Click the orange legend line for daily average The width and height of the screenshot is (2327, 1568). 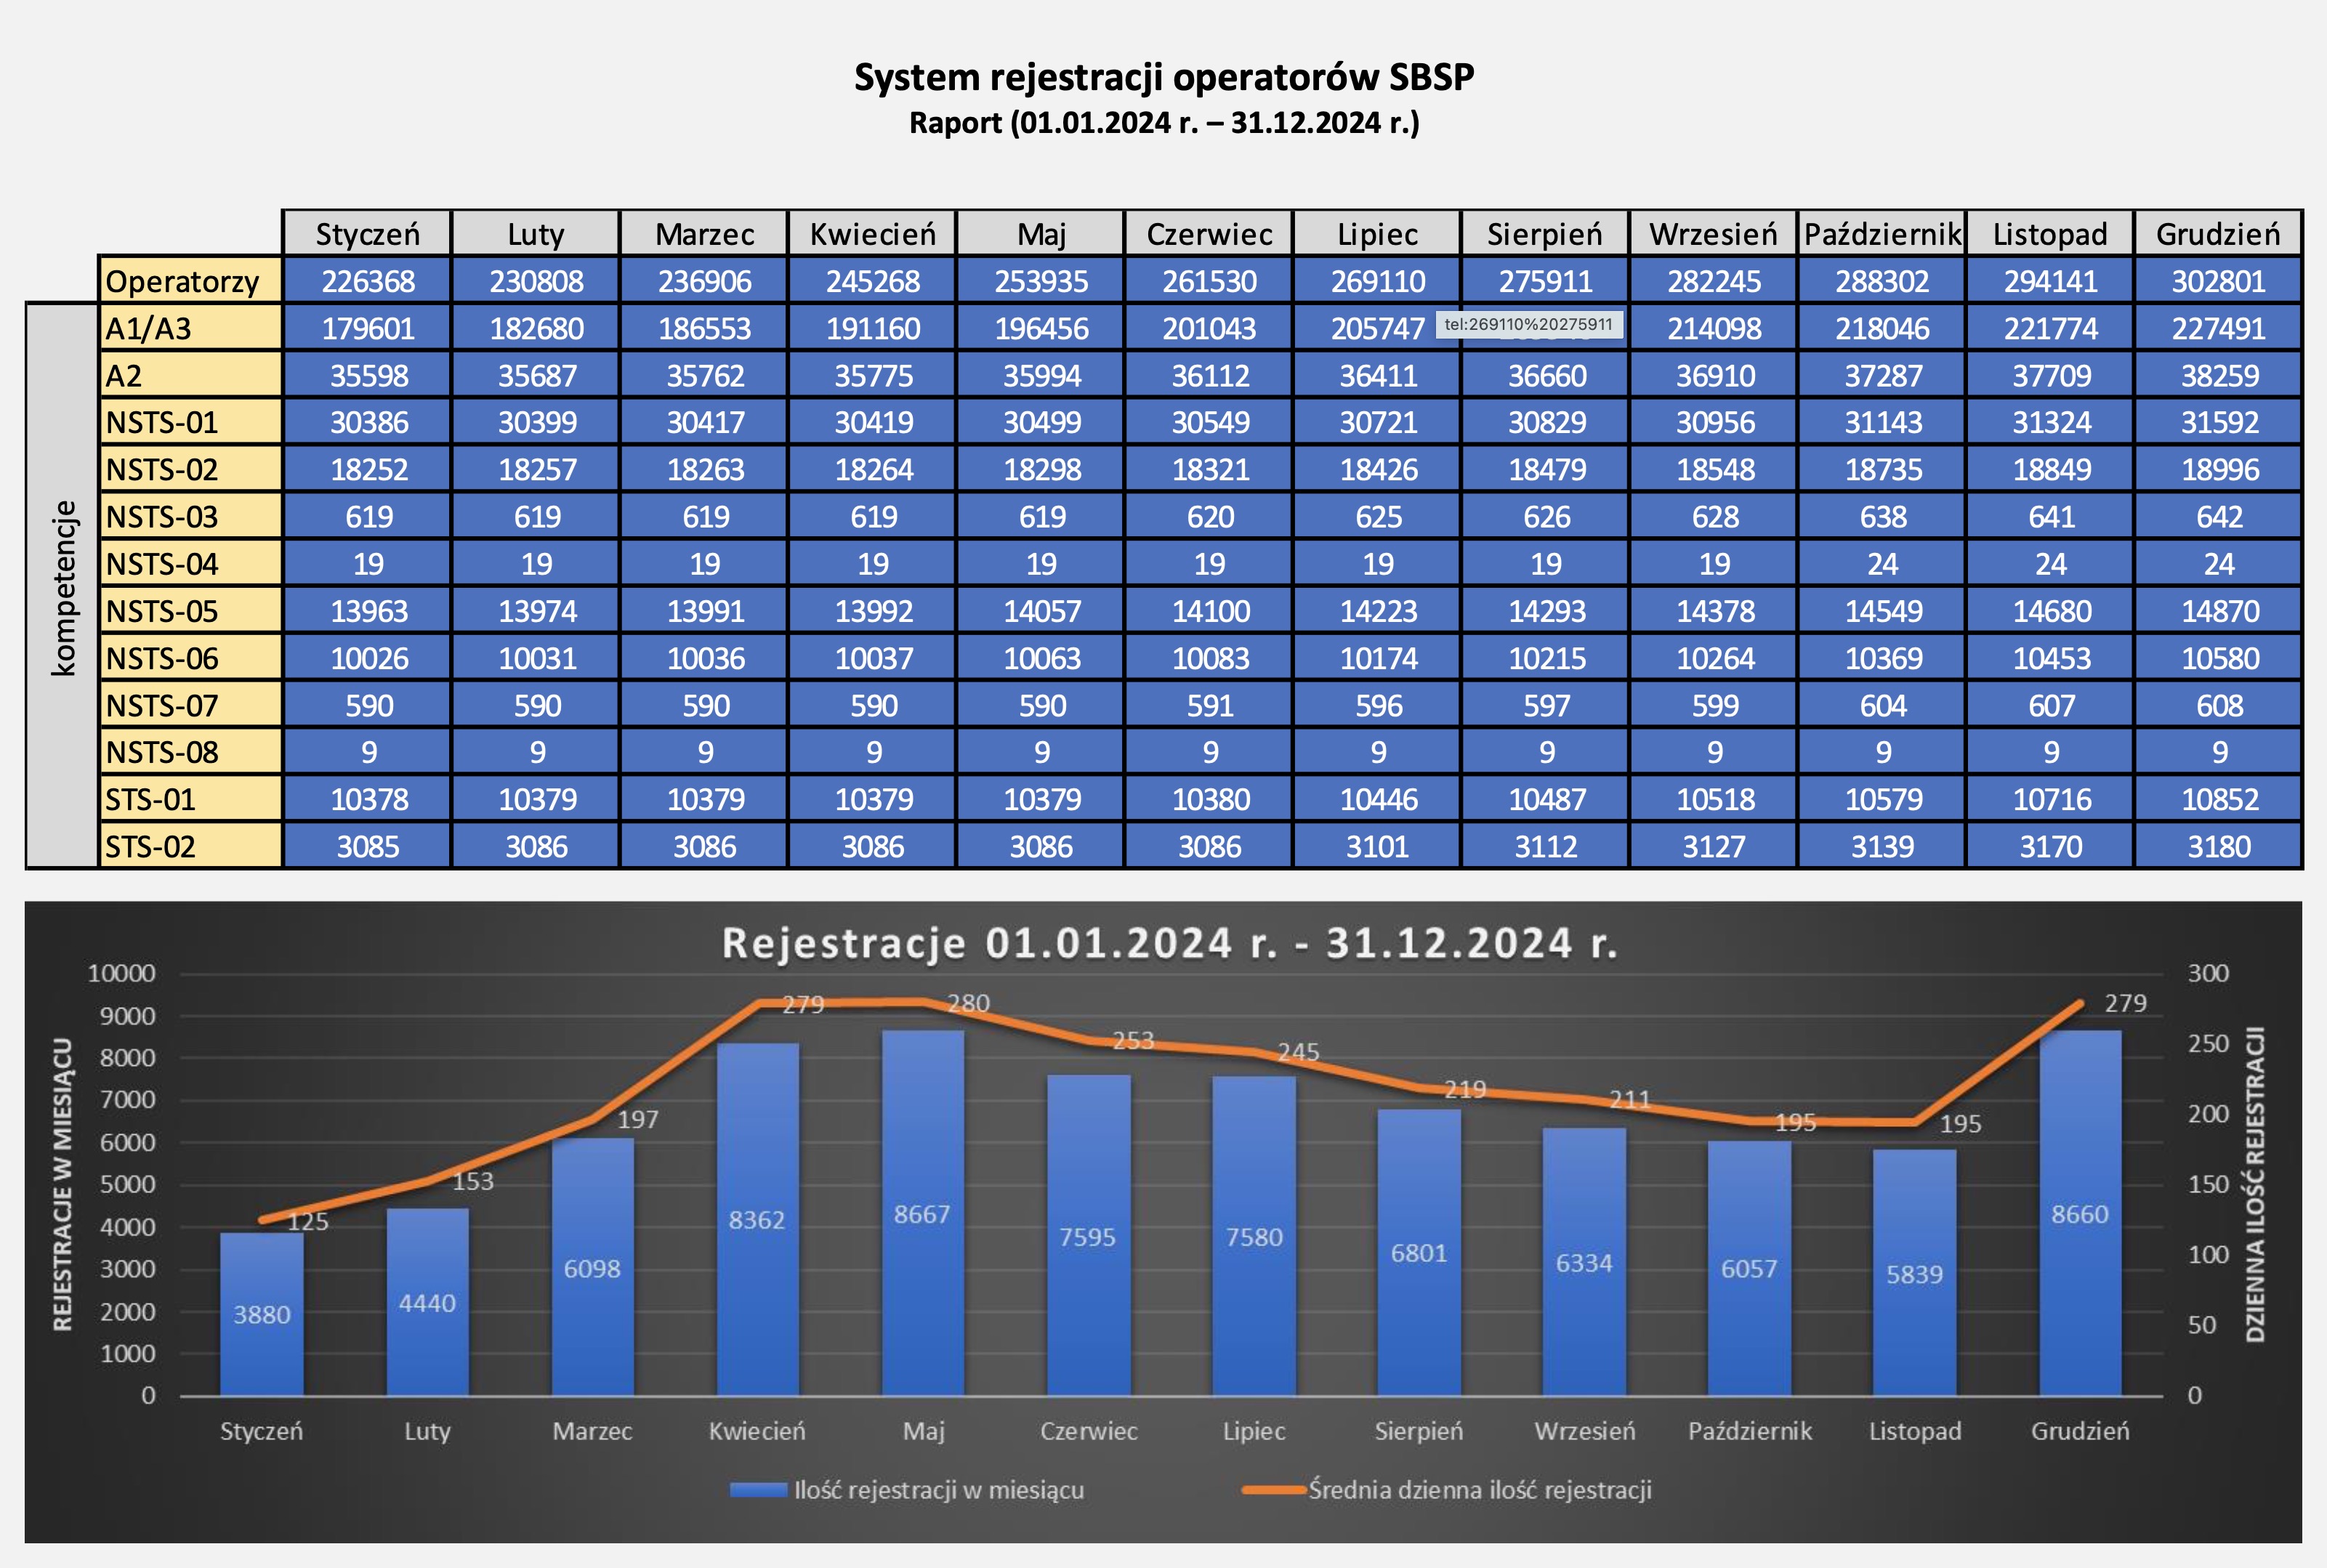[x=1274, y=1490]
